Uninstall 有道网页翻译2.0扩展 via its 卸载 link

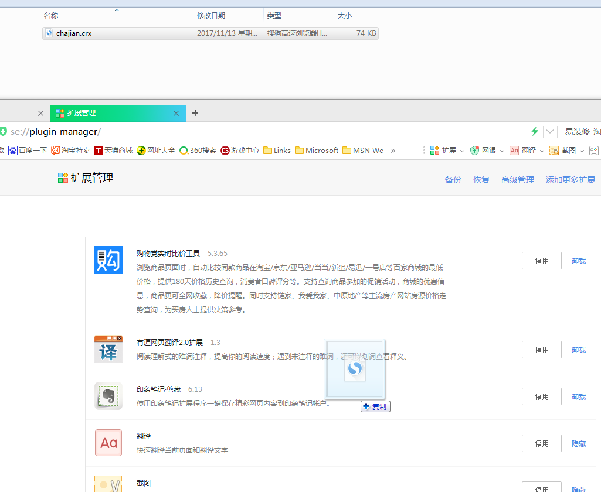tap(579, 350)
